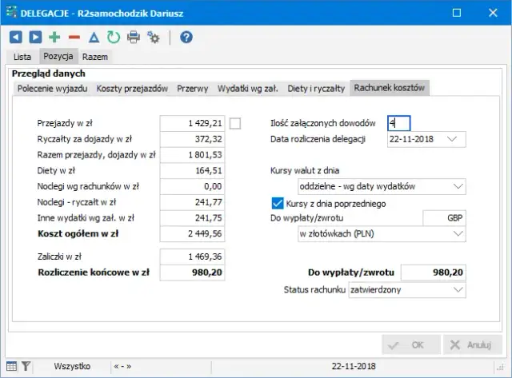Click 'Ilość załączonych dowodów' input field
Viewport: 512px width, 378px height.
[398, 123]
